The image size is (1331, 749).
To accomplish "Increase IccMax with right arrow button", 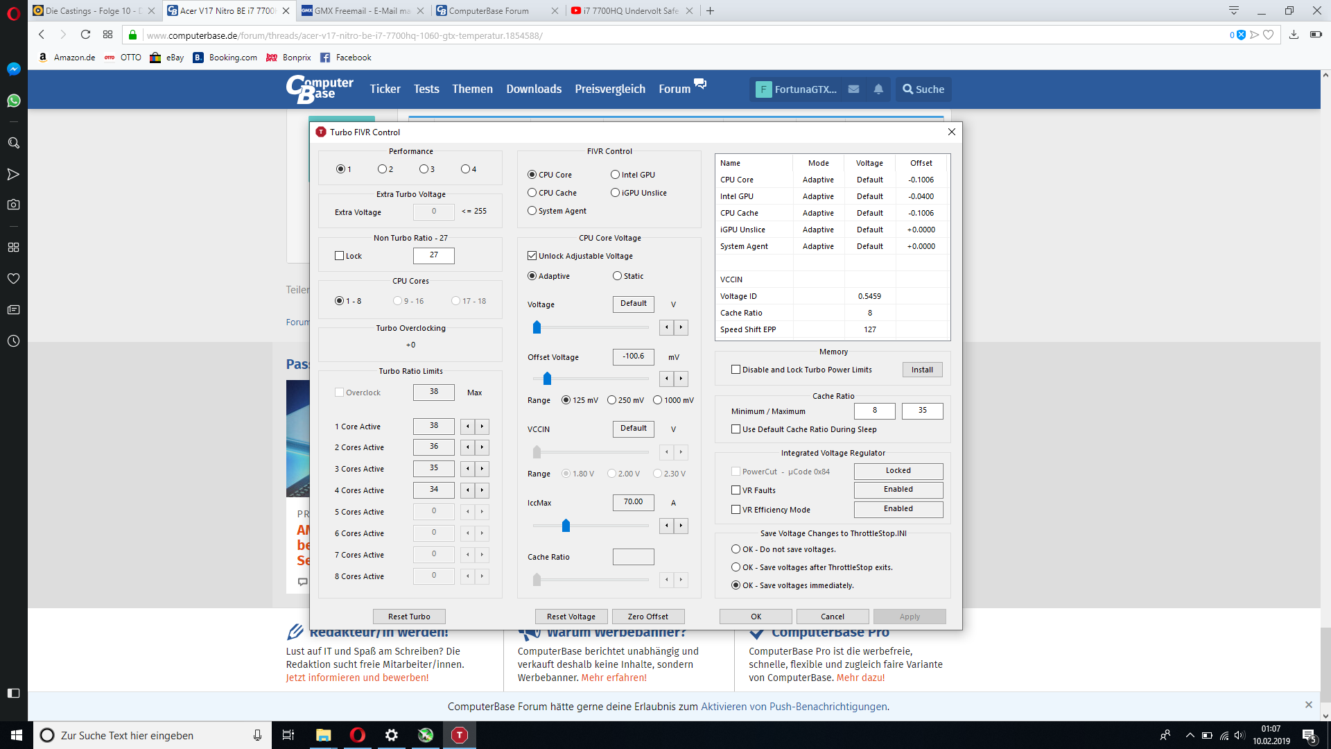I will coord(681,526).
